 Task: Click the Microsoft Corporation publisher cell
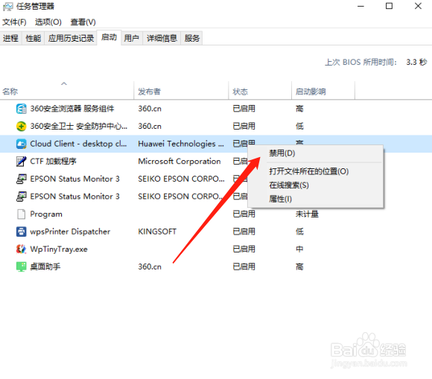180,162
